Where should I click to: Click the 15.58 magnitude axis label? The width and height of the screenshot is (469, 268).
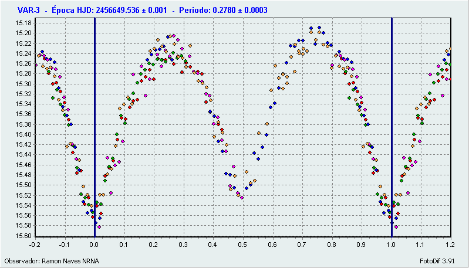[23, 226]
